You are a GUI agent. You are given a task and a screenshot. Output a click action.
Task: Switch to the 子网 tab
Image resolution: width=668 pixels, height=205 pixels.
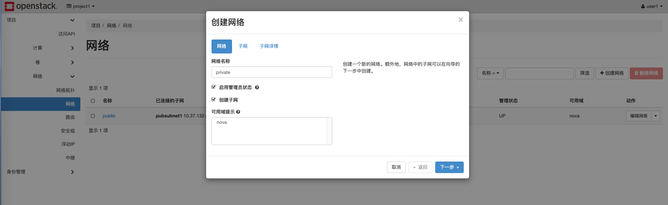pos(243,46)
